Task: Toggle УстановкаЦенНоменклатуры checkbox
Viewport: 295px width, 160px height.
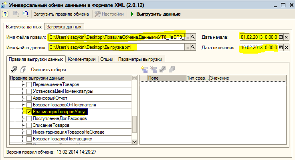Action: (x=29, y=91)
